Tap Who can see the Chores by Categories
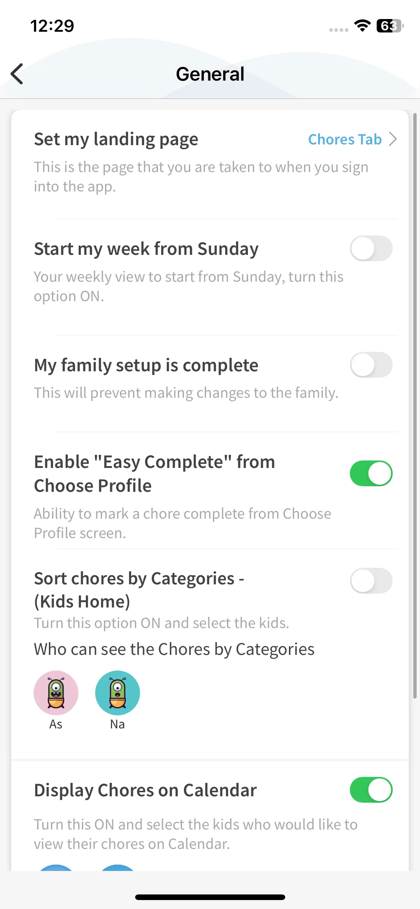 click(x=174, y=649)
